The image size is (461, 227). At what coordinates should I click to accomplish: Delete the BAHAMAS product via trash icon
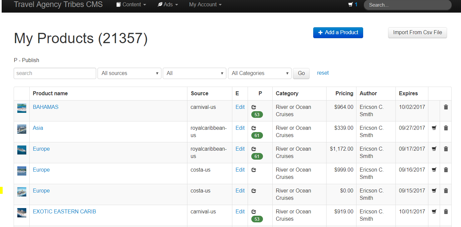pos(446,107)
